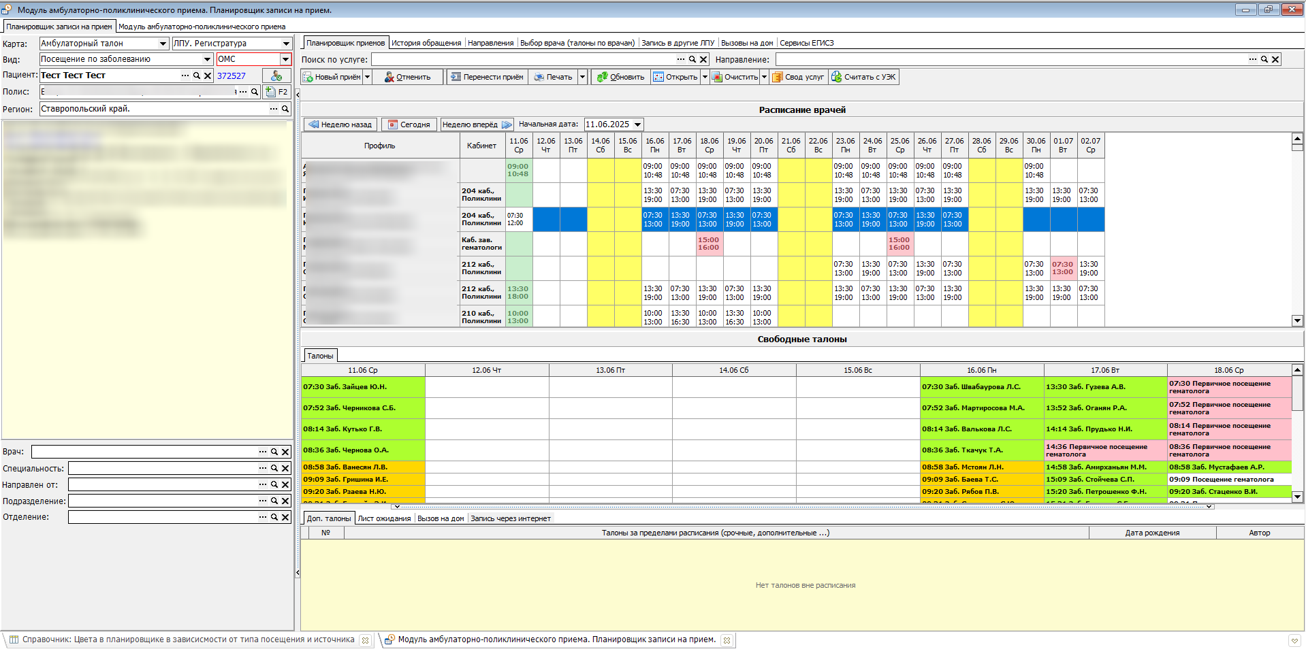This screenshot has width=1306, height=649.
Task: Clear the Врач filter field
Action: click(x=285, y=452)
